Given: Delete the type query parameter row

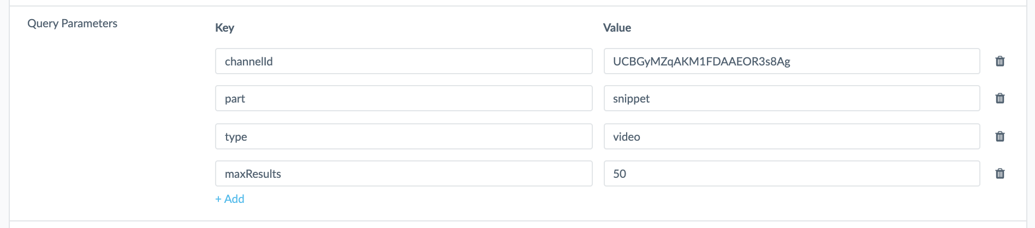Looking at the screenshot, I should click(x=1000, y=136).
